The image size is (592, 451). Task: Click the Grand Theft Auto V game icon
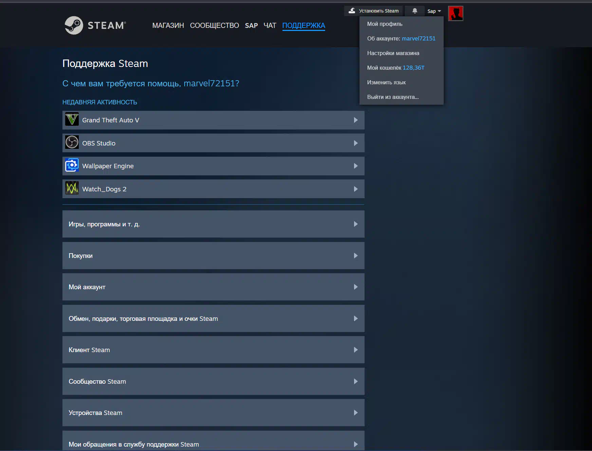tap(72, 120)
